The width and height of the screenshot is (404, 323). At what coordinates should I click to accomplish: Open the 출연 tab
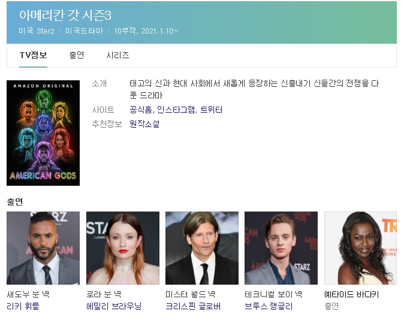[x=76, y=55]
